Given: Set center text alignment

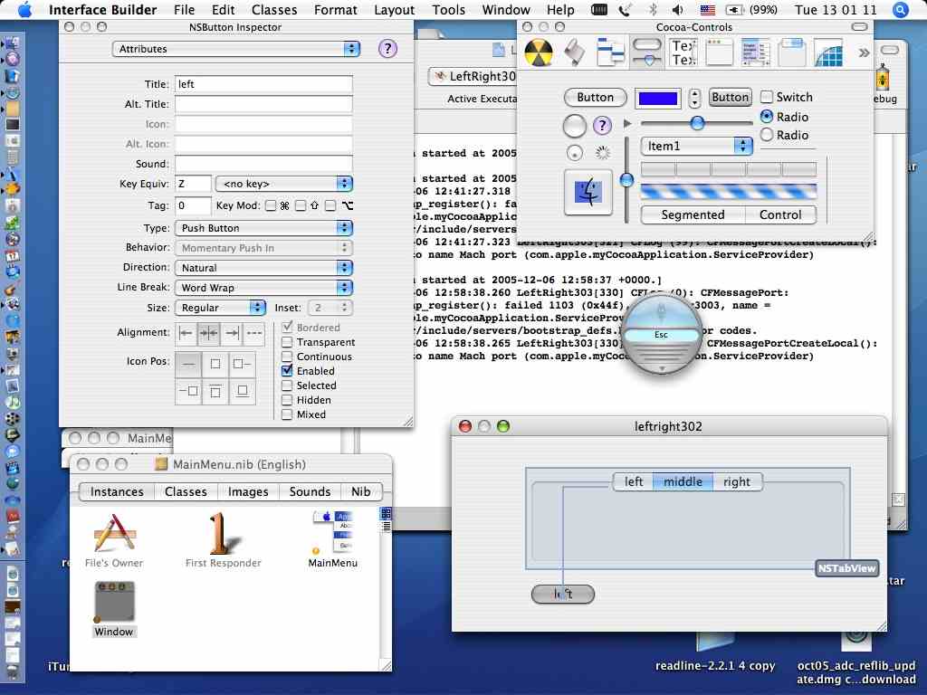Looking at the screenshot, I should (209, 333).
